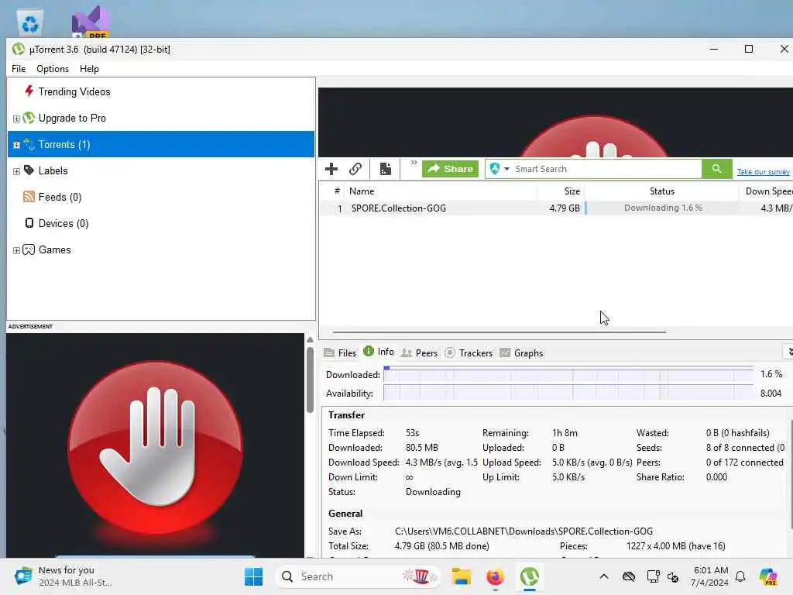
Task: Click the Labels tag icon
Action: pyautogui.click(x=29, y=170)
